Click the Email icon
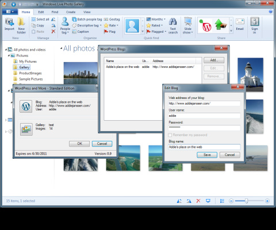Viewport: 276px width, 230px height. tap(240, 24)
